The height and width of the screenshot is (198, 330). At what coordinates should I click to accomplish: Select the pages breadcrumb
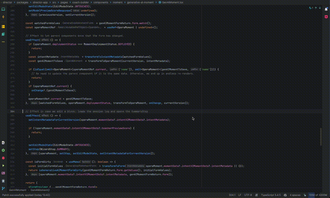[x=64, y=2]
